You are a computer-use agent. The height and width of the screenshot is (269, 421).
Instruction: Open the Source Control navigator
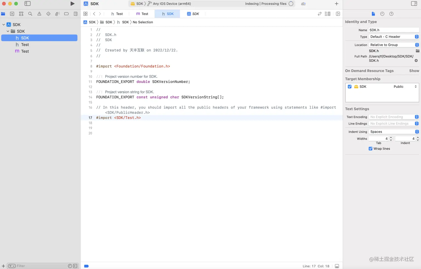(12, 14)
